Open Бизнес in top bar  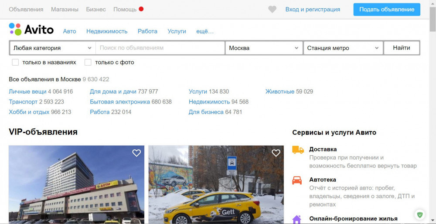(x=96, y=10)
